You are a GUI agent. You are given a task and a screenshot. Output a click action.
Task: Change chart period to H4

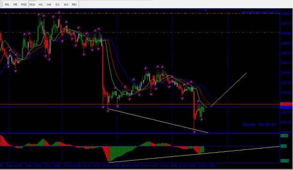49,4
